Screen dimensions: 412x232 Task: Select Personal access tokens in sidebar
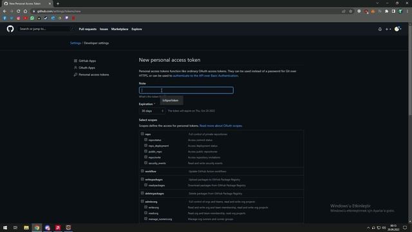tap(91, 75)
